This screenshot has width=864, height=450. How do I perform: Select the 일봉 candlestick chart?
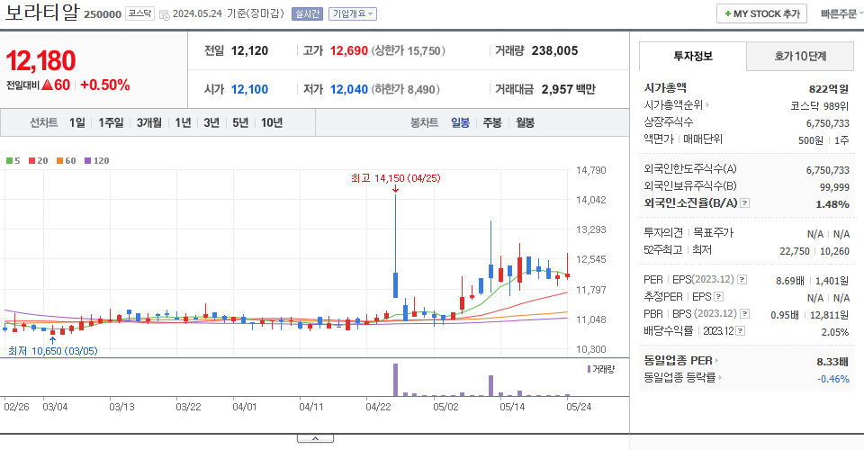point(460,122)
